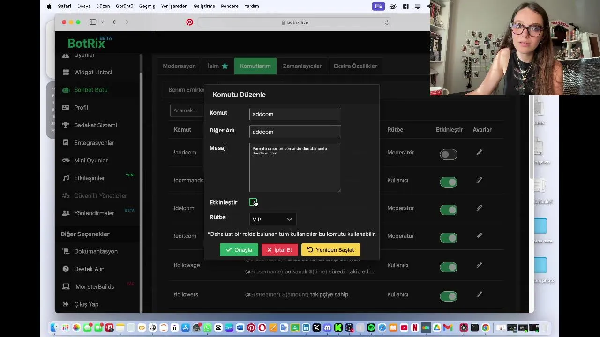600x337 pixels.
Task: Edit the !commands command with pencil icon
Action: point(479,180)
